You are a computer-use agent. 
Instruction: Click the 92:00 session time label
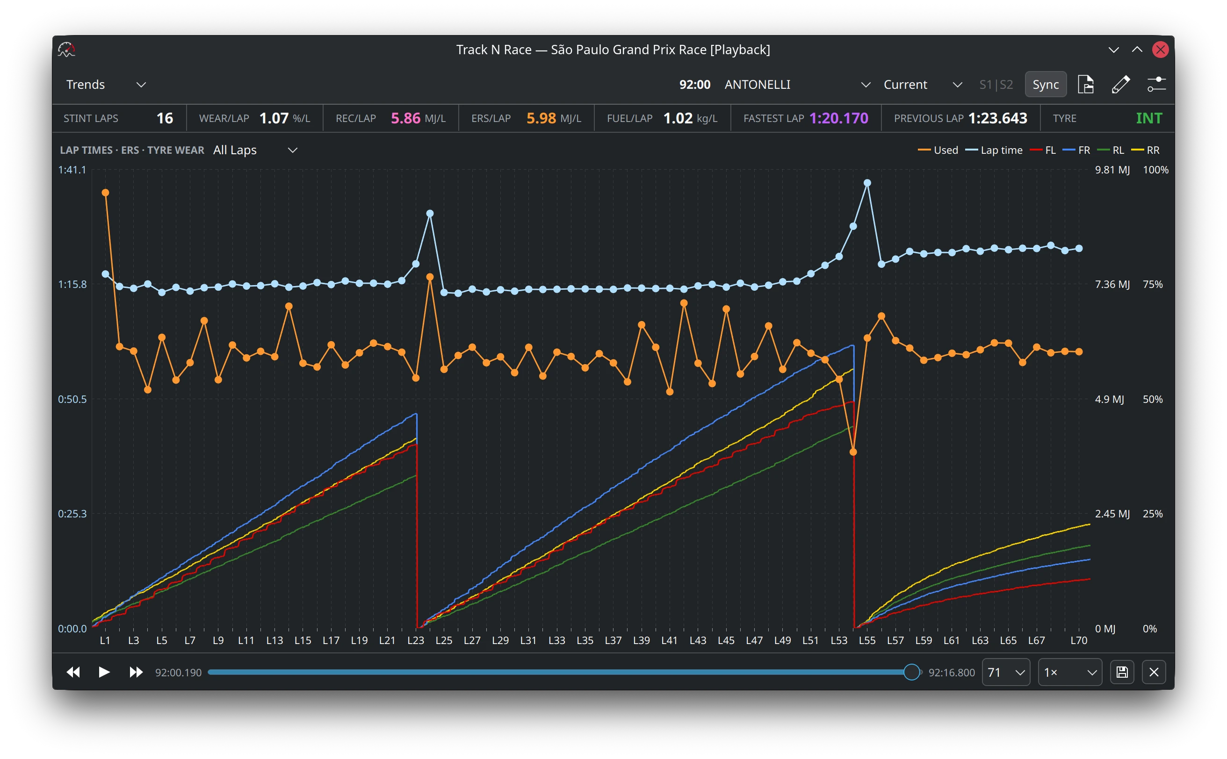tap(694, 84)
